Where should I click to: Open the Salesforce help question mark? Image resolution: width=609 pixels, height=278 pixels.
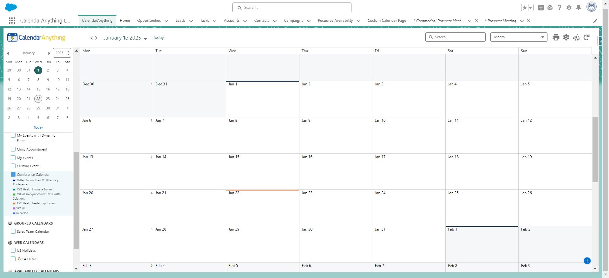click(x=560, y=7)
